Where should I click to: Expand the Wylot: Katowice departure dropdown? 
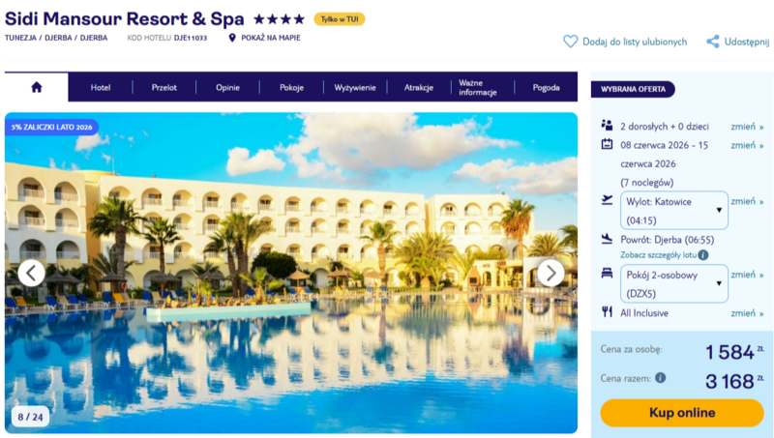(673, 211)
